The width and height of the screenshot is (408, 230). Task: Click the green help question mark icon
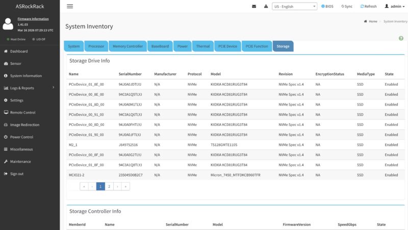401,38
